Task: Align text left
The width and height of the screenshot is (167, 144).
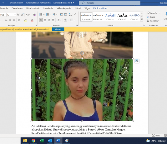Action: pyautogui.click(x=41, y=20)
